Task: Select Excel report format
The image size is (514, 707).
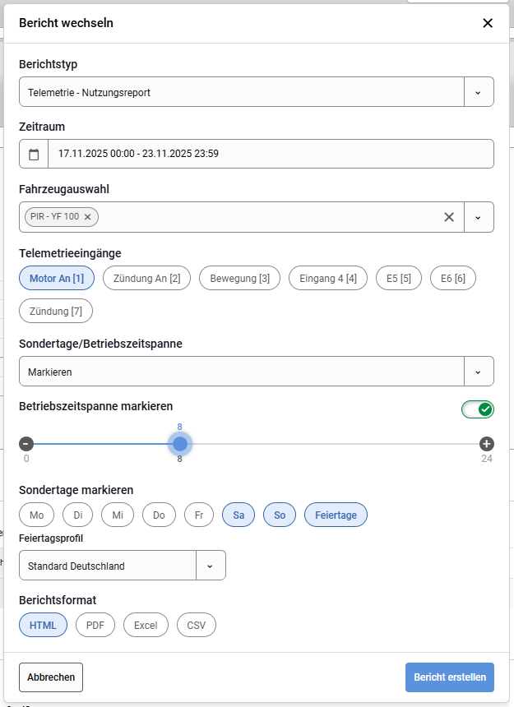Action: click(x=146, y=626)
